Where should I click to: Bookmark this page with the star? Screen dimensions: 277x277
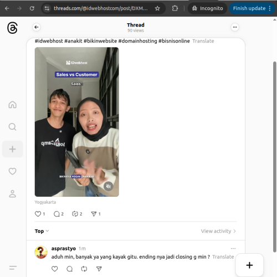(x=157, y=8)
